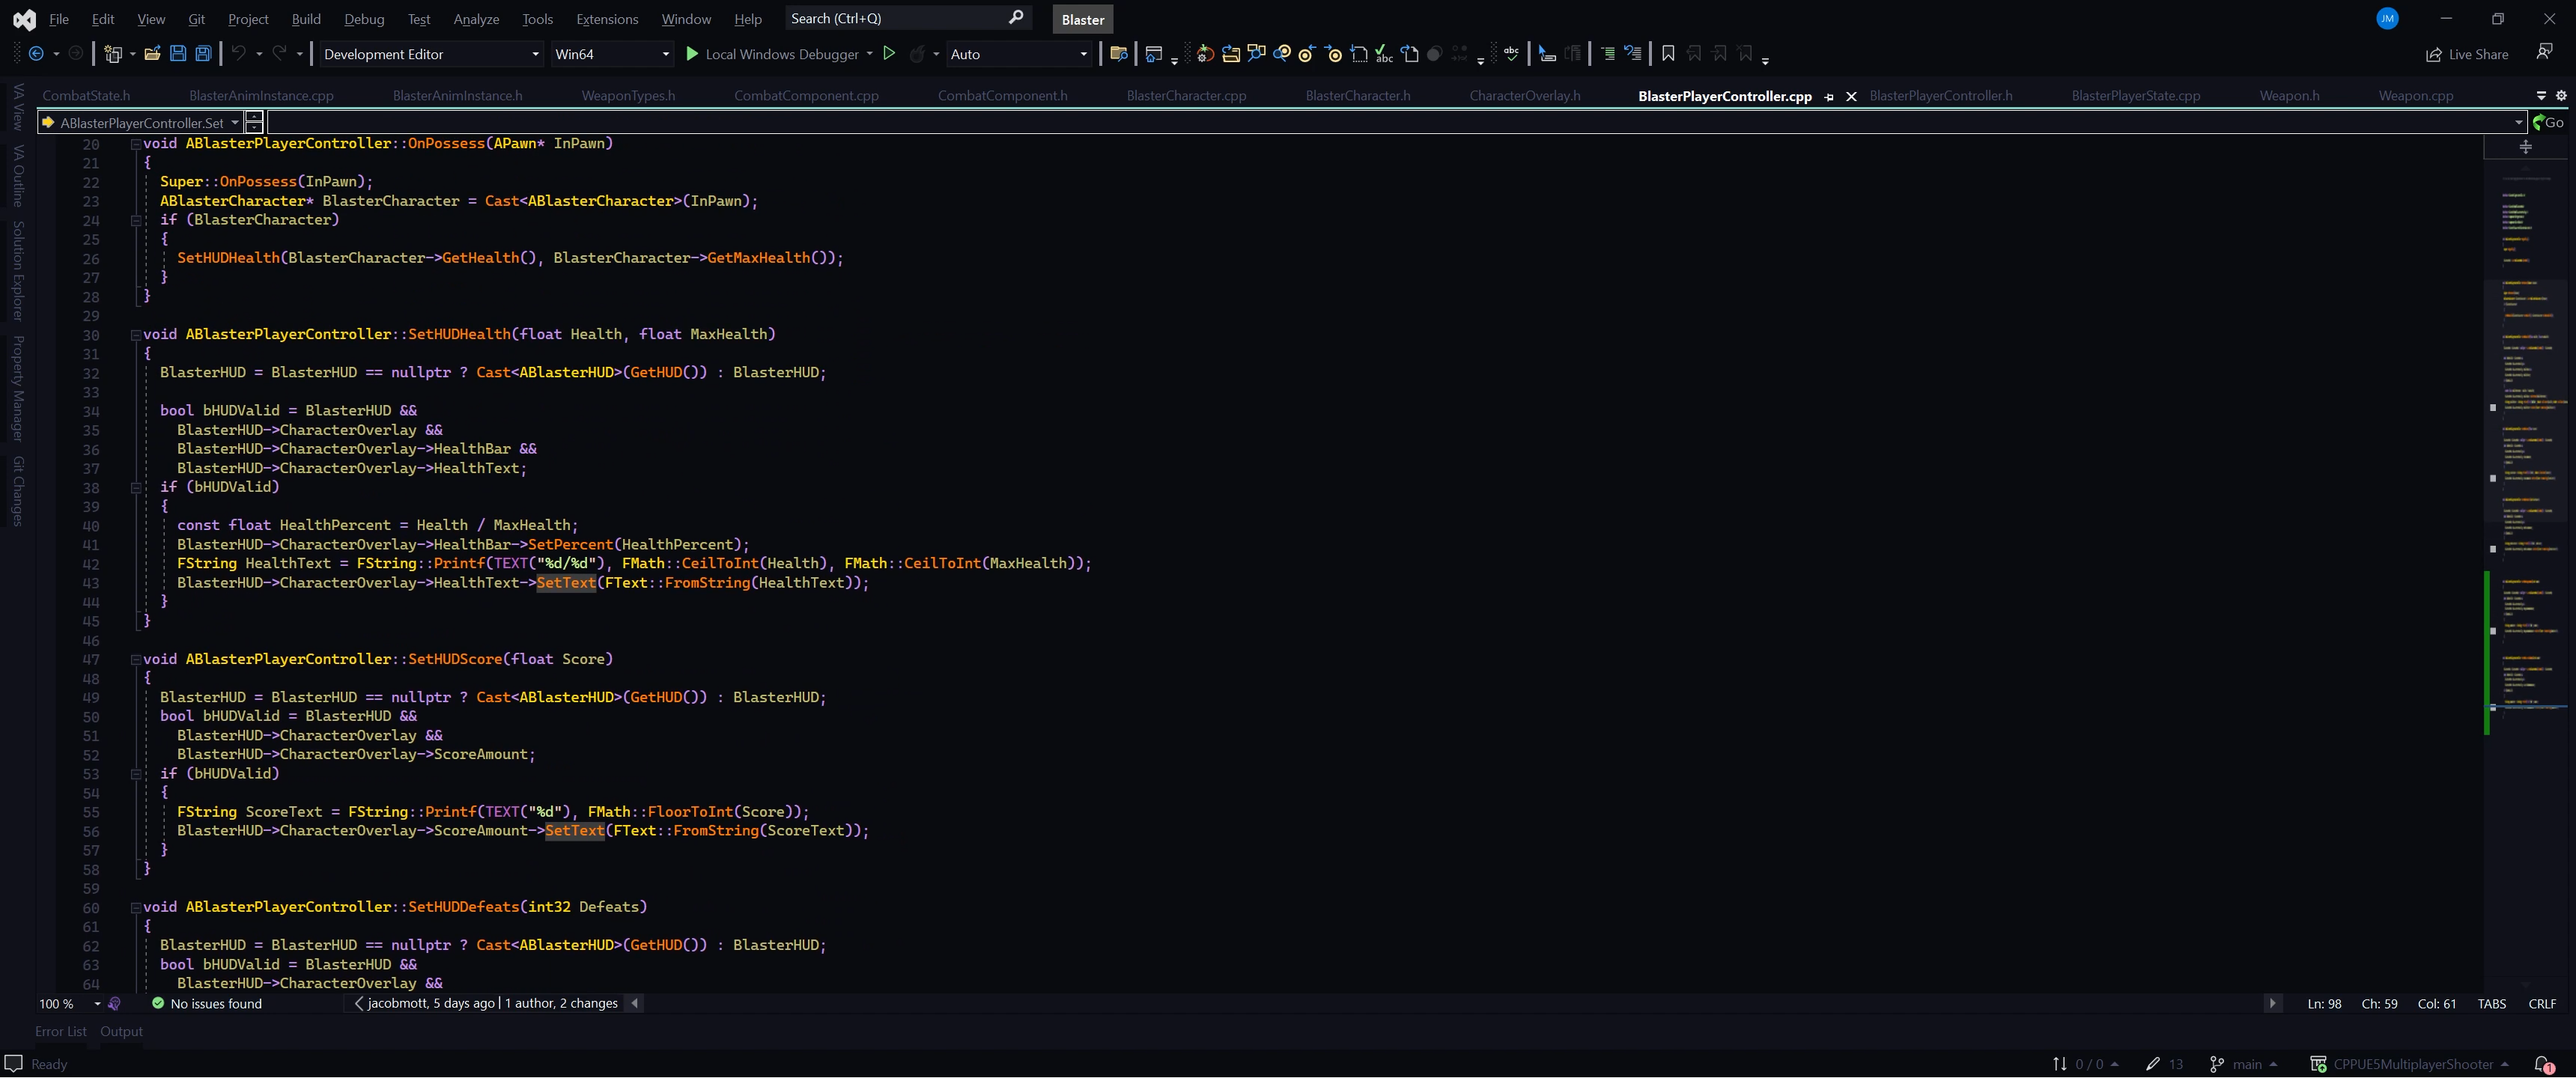Viewport: 2576px width, 1078px height.
Task: Open the Extensions menu
Action: point(606,19)
